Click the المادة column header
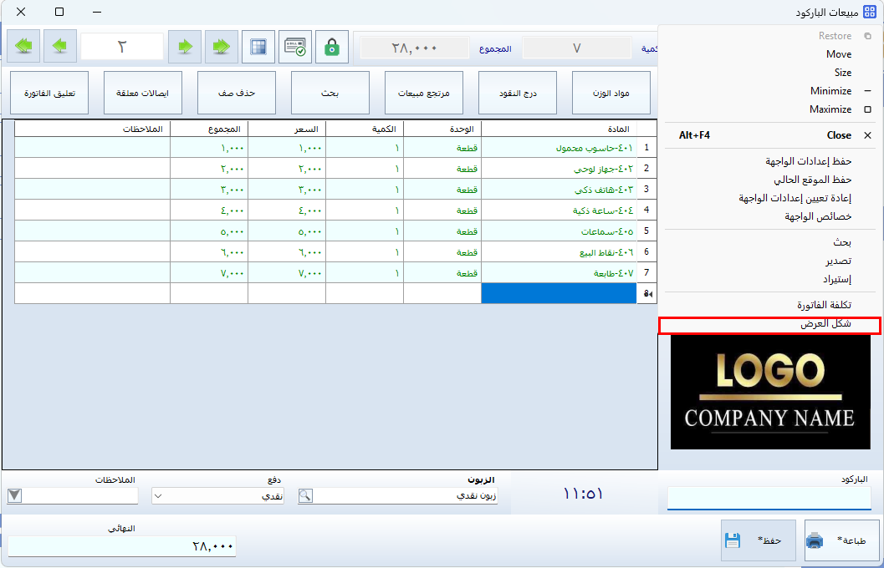Viewport: 884px width, 568px height. coord(559,129)
